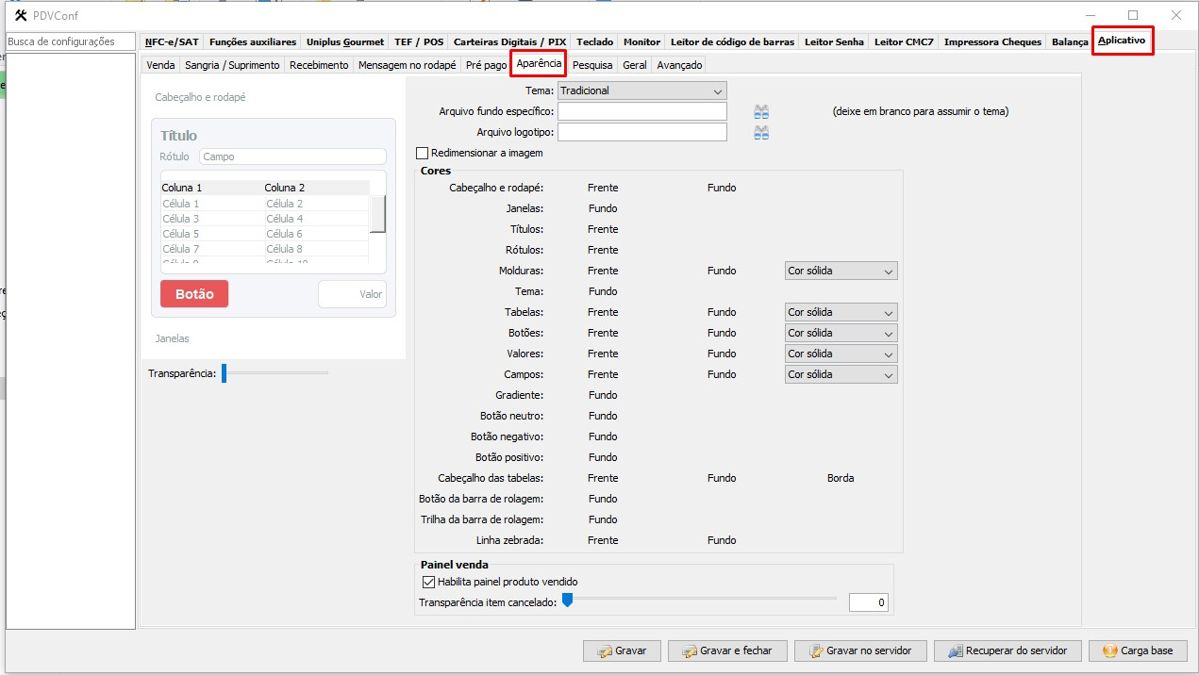Screen dimensions: 1199x675
Task: Open Monitor tab
Action: [x=641, y=41]
